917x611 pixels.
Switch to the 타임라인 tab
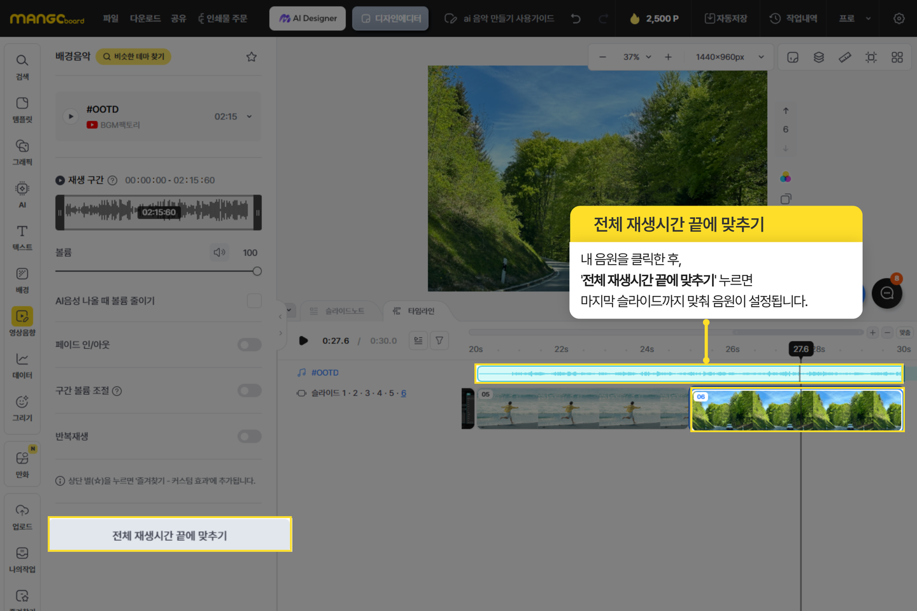pos(414,311)
